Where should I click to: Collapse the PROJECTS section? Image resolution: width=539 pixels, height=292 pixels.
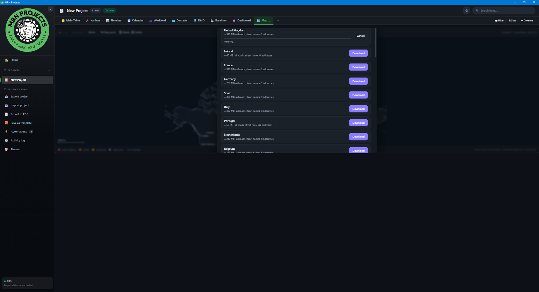[x=5, y=70]
